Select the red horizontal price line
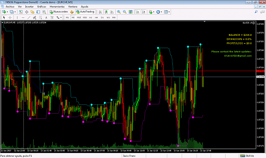The width and height of the screenshot is (266, 158). pyautogui.click(x=128, y=71)
